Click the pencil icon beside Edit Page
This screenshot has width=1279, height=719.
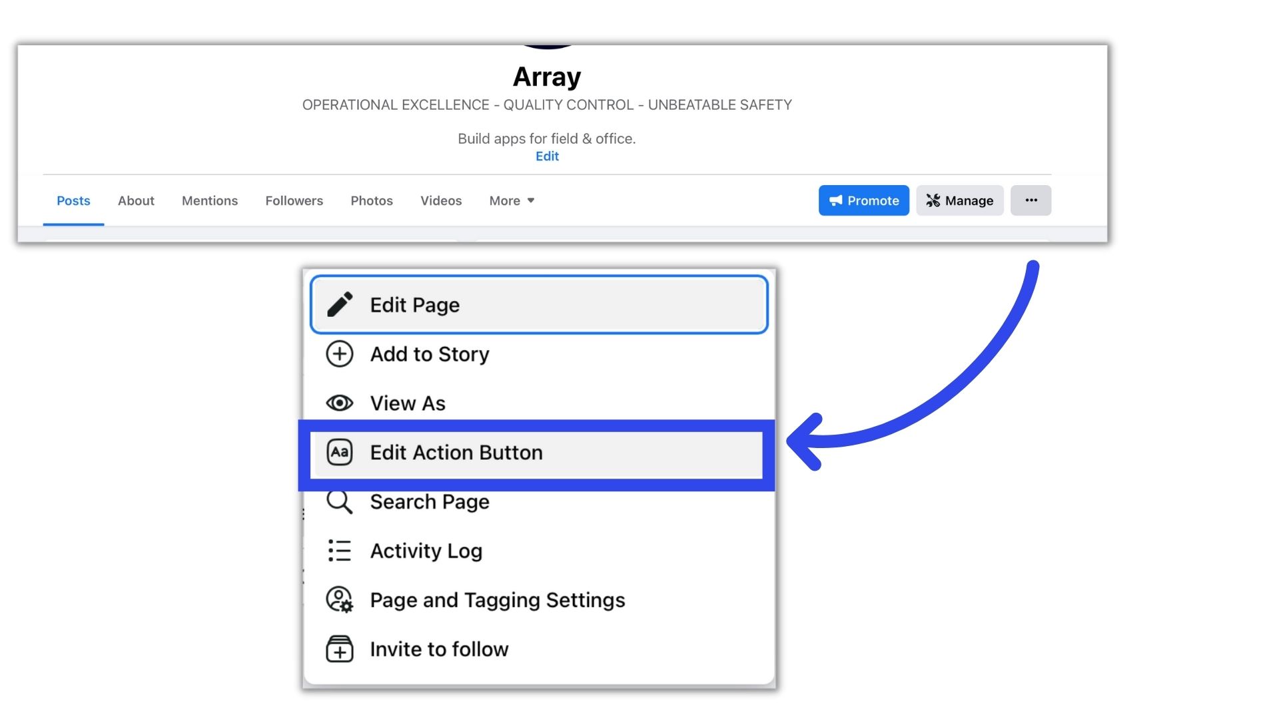pos(340,304)
